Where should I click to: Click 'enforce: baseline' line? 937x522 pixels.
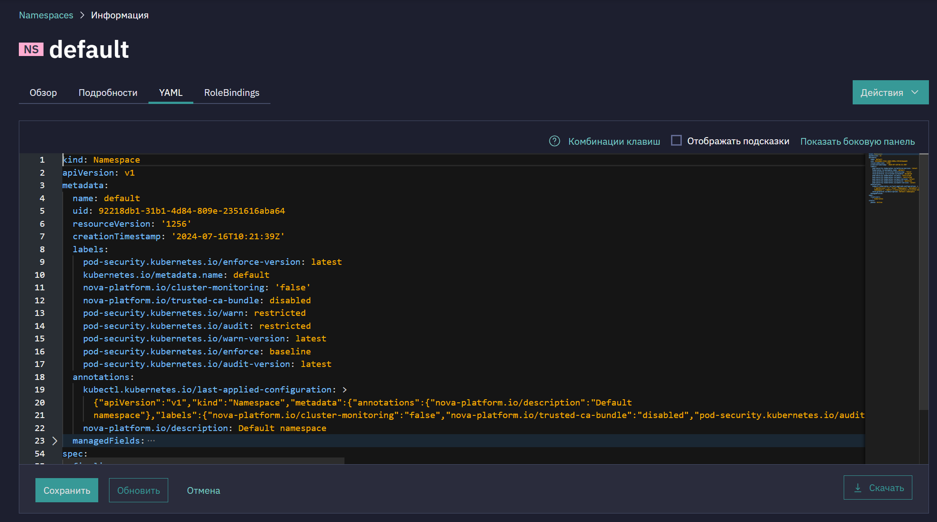[197, 351]
